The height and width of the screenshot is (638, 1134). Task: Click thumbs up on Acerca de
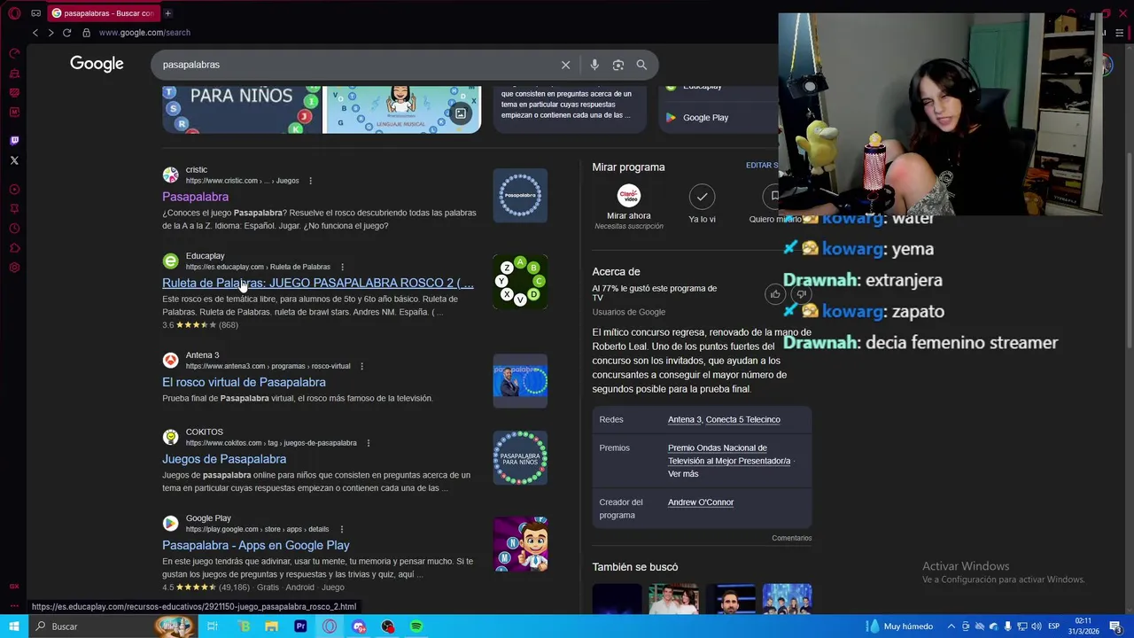tap(775, 294)
